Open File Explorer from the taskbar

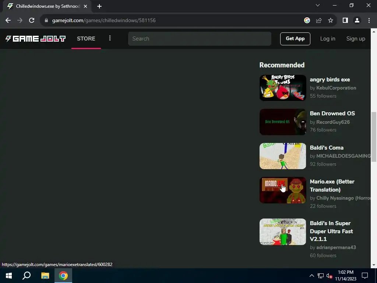tap(45, 276)
